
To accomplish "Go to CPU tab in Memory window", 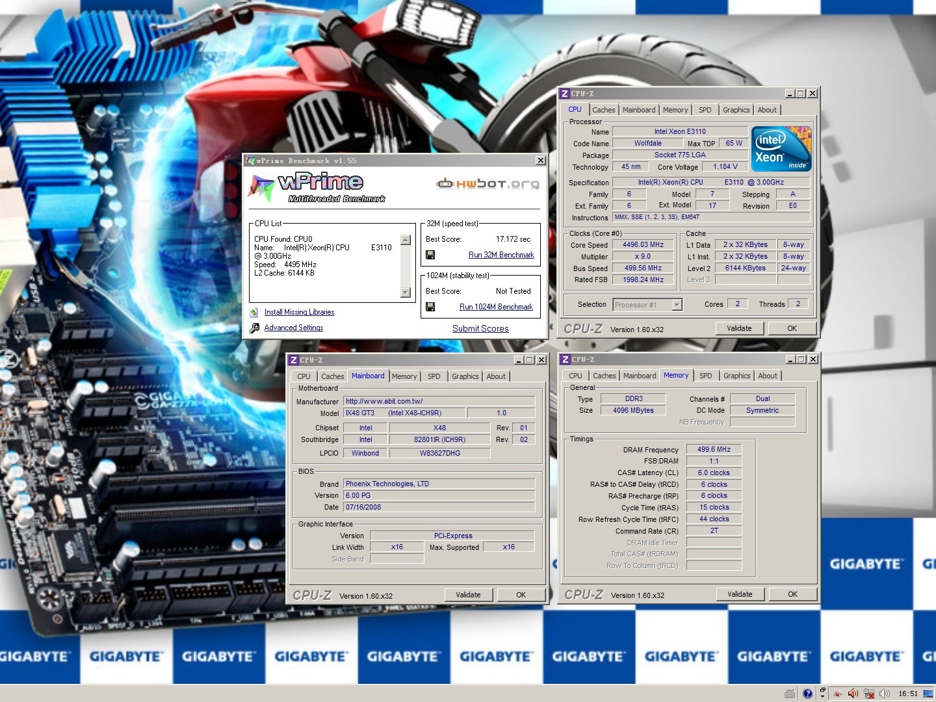I will pos(575,376).
